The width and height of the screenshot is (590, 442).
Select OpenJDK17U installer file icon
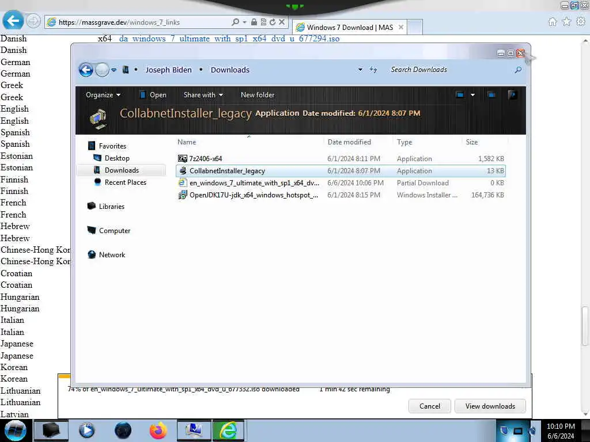pyautogui.click(x=183, y=195)
